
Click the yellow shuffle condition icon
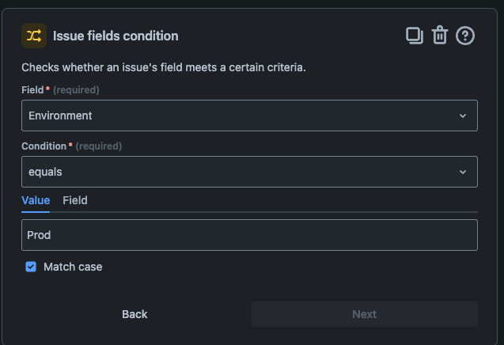[x=34, y=36]
